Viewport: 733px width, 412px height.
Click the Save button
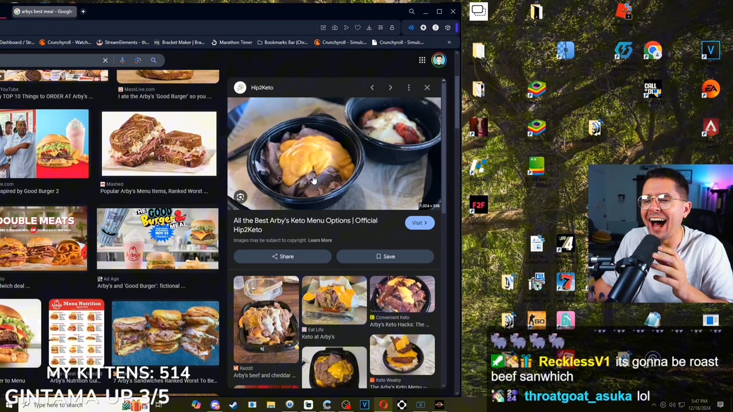[385, 256]
